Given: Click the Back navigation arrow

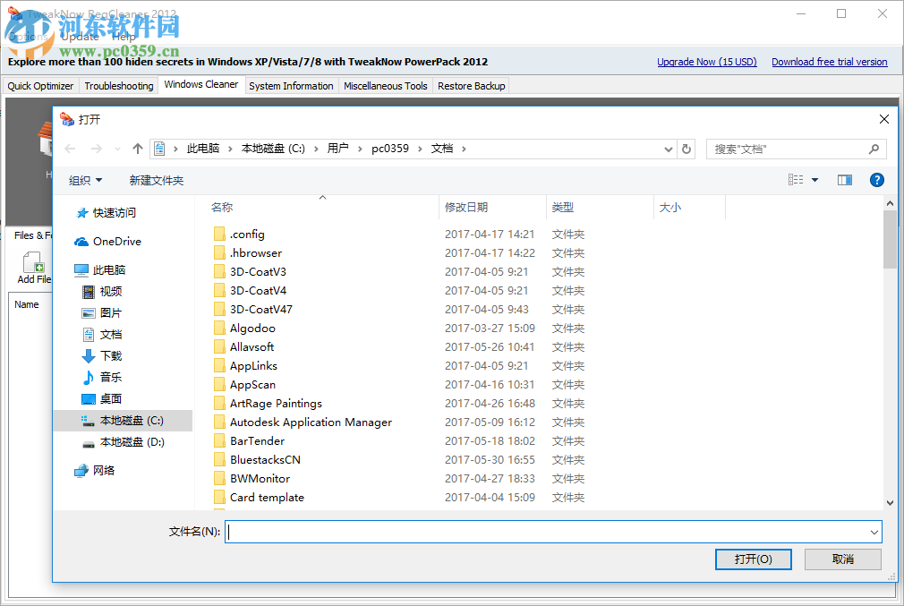Looking at the screenshot, I should [x=70, y=149].
